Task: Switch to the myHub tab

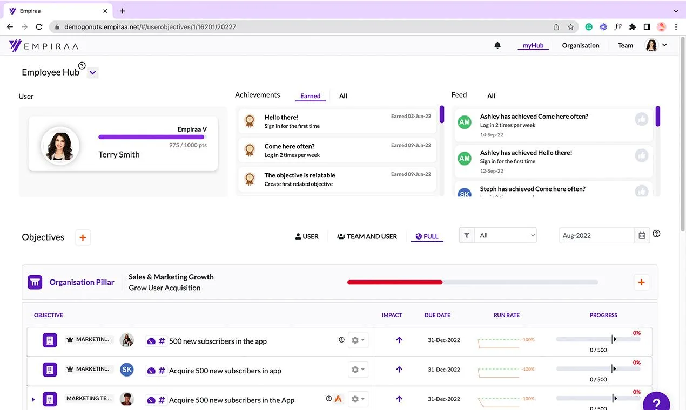Action: pos(533,45)
